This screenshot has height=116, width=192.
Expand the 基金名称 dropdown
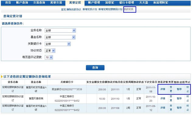60,37
